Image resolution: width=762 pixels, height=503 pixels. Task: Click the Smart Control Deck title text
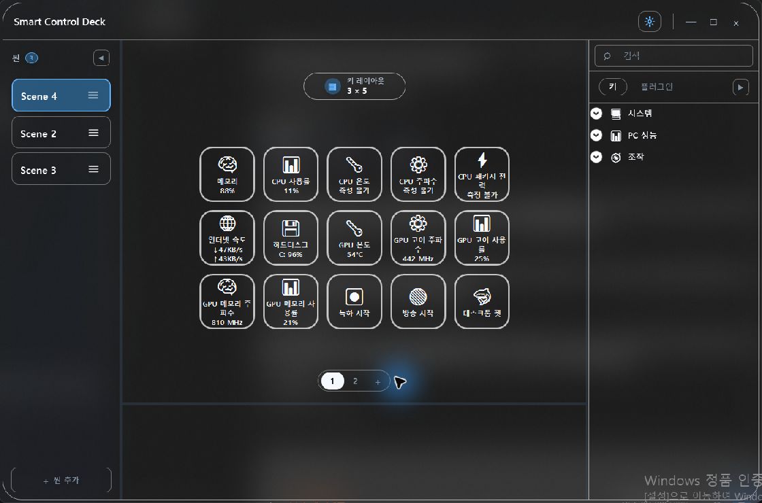59,21
